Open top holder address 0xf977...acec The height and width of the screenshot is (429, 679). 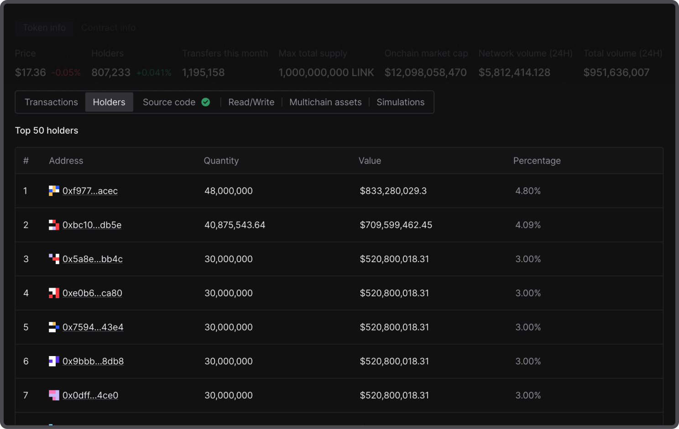tap(90, 191)
